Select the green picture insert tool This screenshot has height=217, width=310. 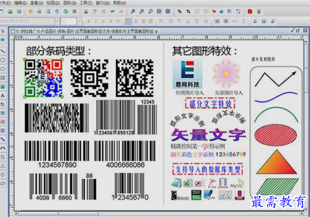tap(3, 87)
